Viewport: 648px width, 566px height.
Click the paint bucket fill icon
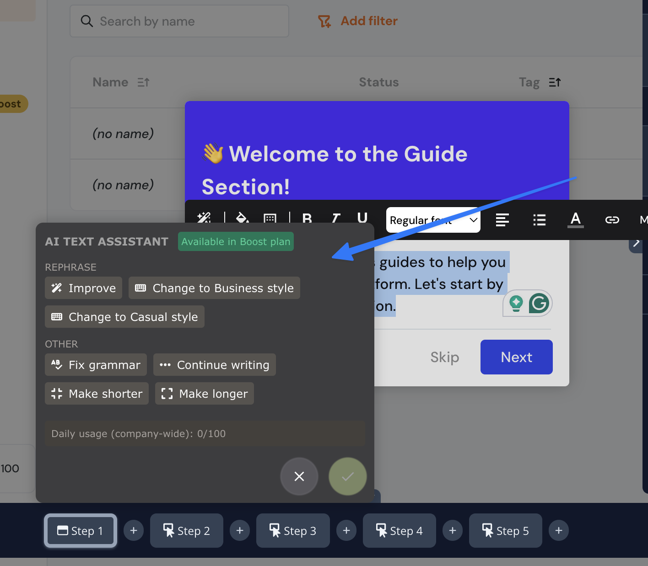(242, 218)
